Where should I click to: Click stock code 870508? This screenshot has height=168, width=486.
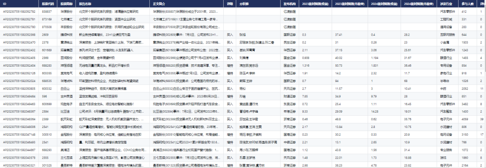pyautogui.click(x=46, y=27)
